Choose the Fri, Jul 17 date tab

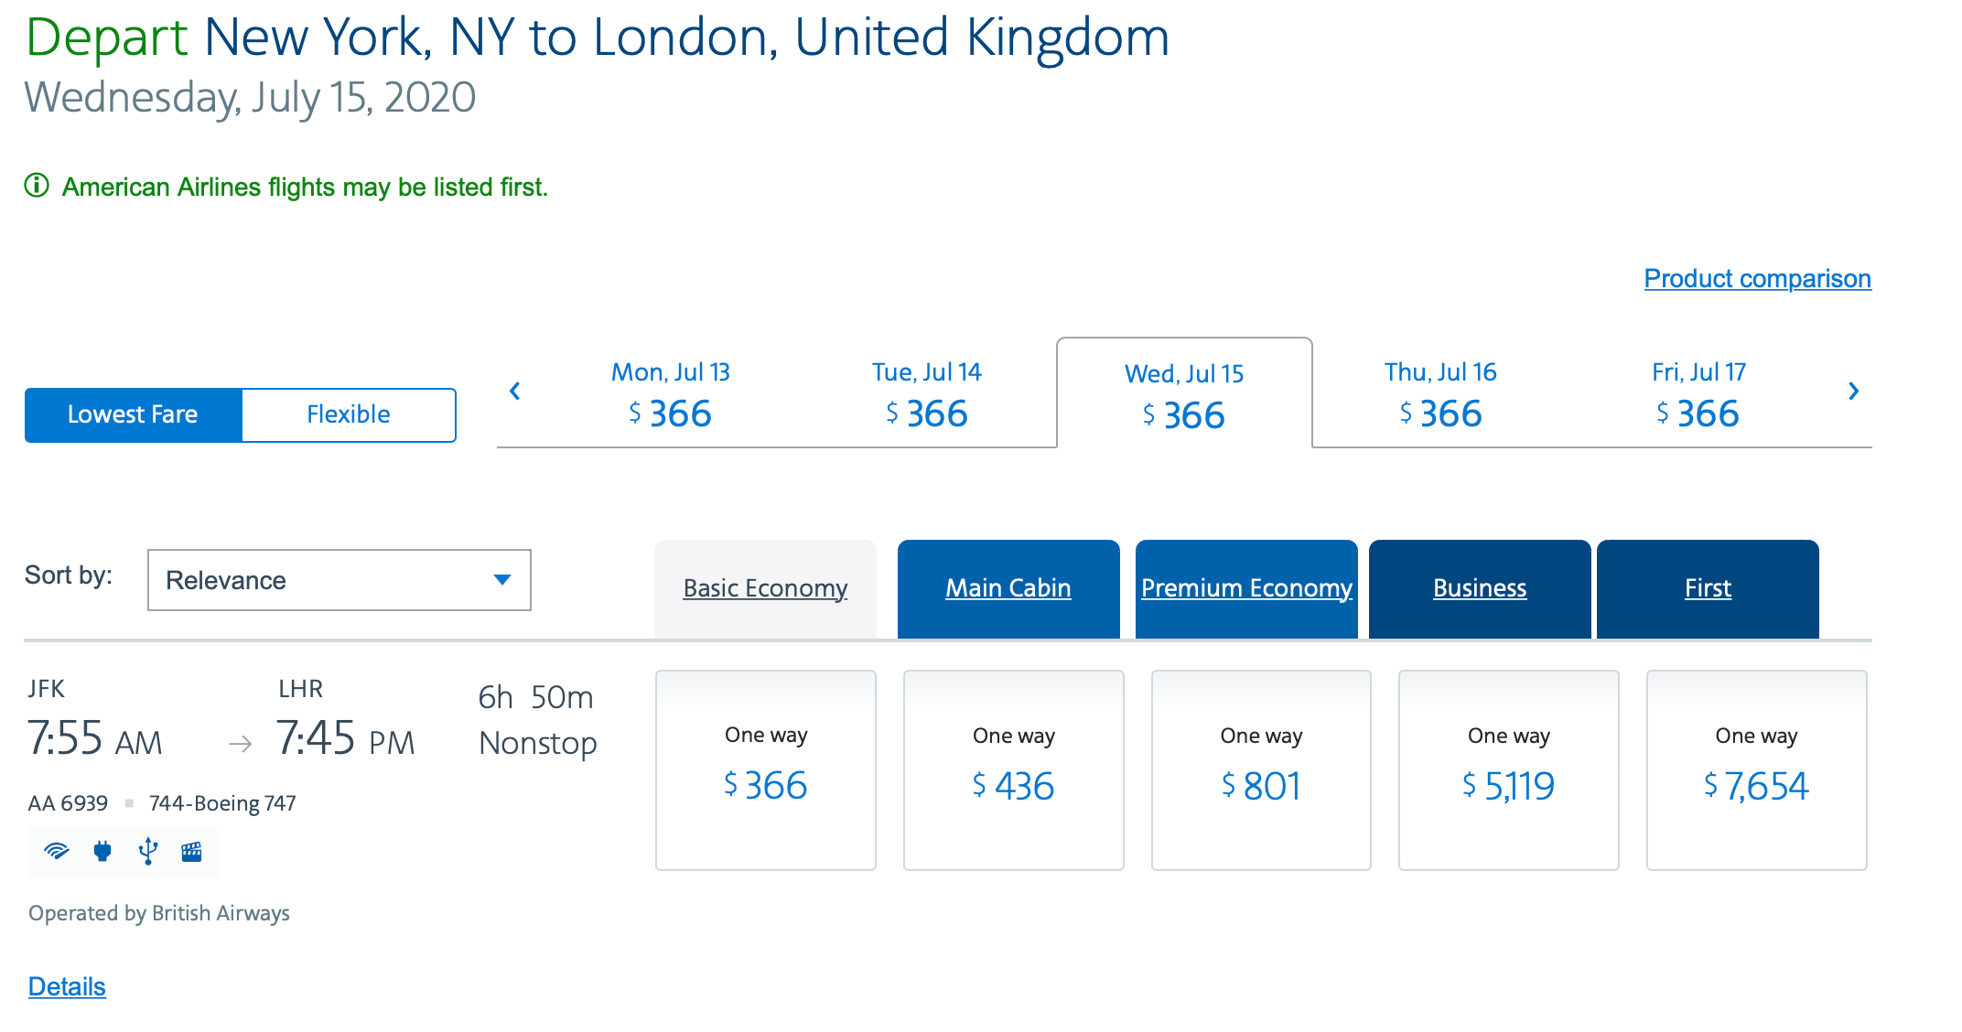coord(1698,395)
